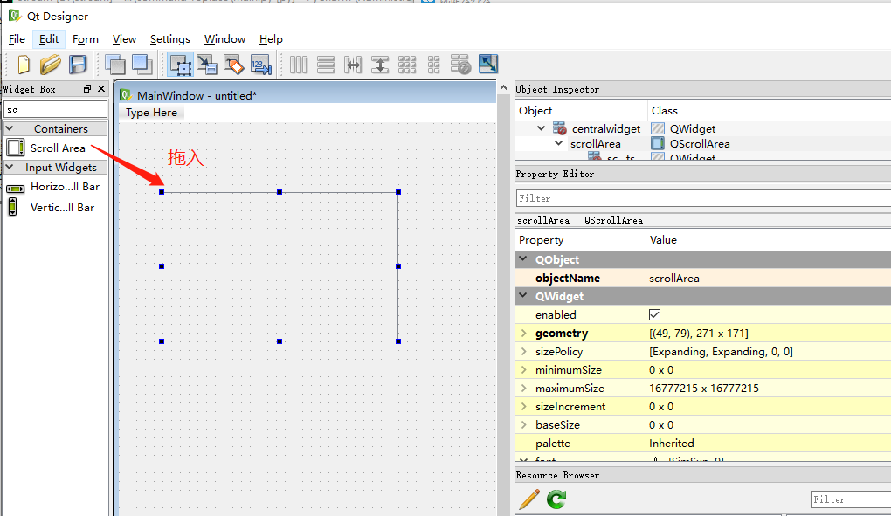Screen dimensions: 891x516
Task: Click the Class column header
Action: 770,110
